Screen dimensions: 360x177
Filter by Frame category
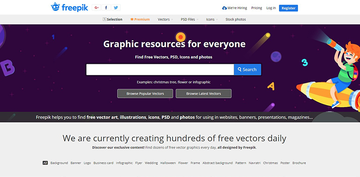[x=195, y=163]
